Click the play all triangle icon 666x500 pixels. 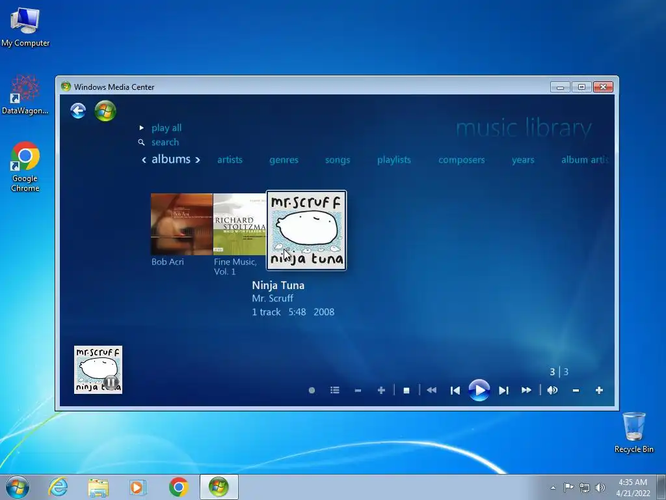pyautogui.click(x=141, y=128)
